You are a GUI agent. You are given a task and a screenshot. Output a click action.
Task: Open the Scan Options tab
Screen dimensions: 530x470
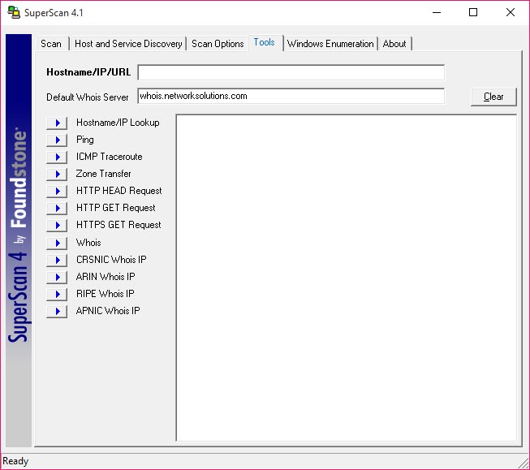click(218, 44)
